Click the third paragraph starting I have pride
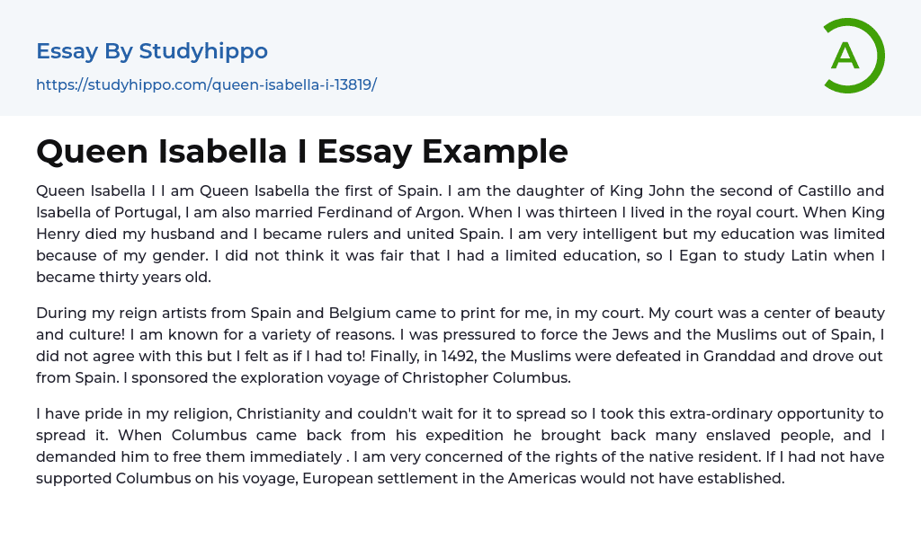This screenshot has width=921, height=540. [x=460, y=446]
